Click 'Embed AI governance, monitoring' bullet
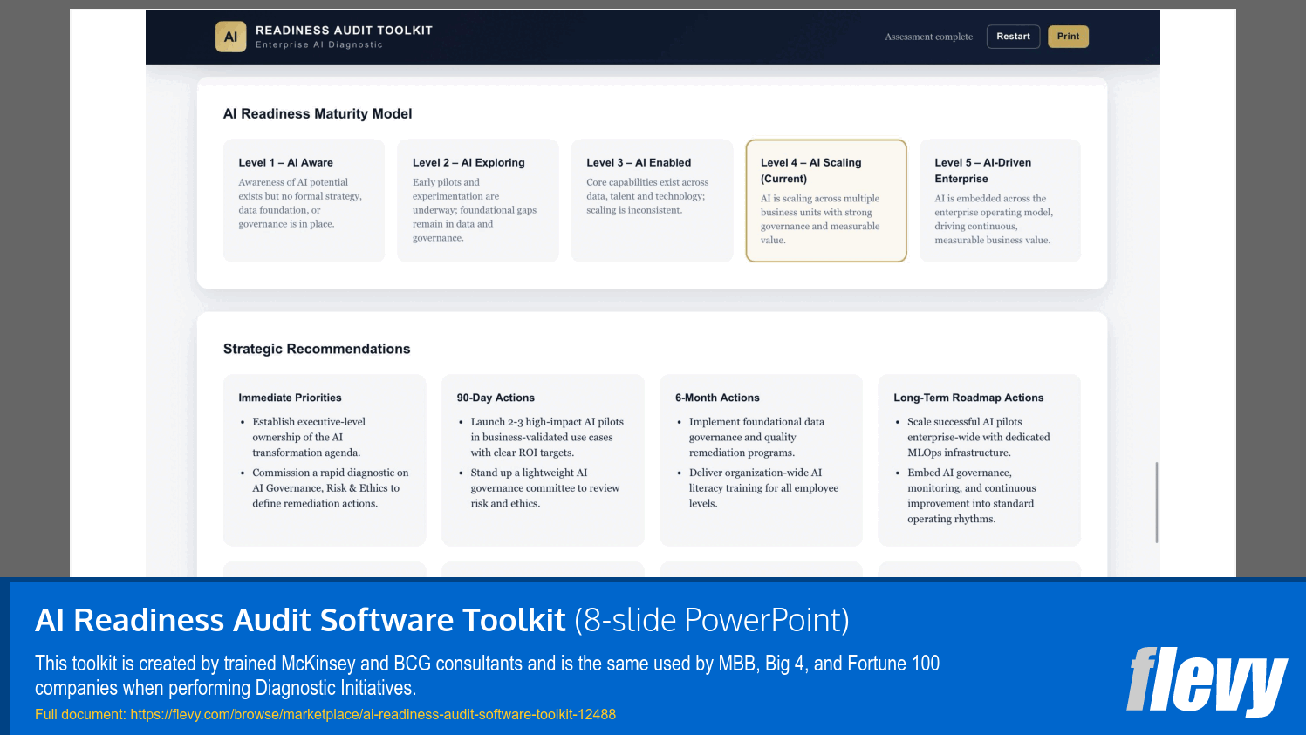Viewport: 1306px width, 735px height. 971,496
